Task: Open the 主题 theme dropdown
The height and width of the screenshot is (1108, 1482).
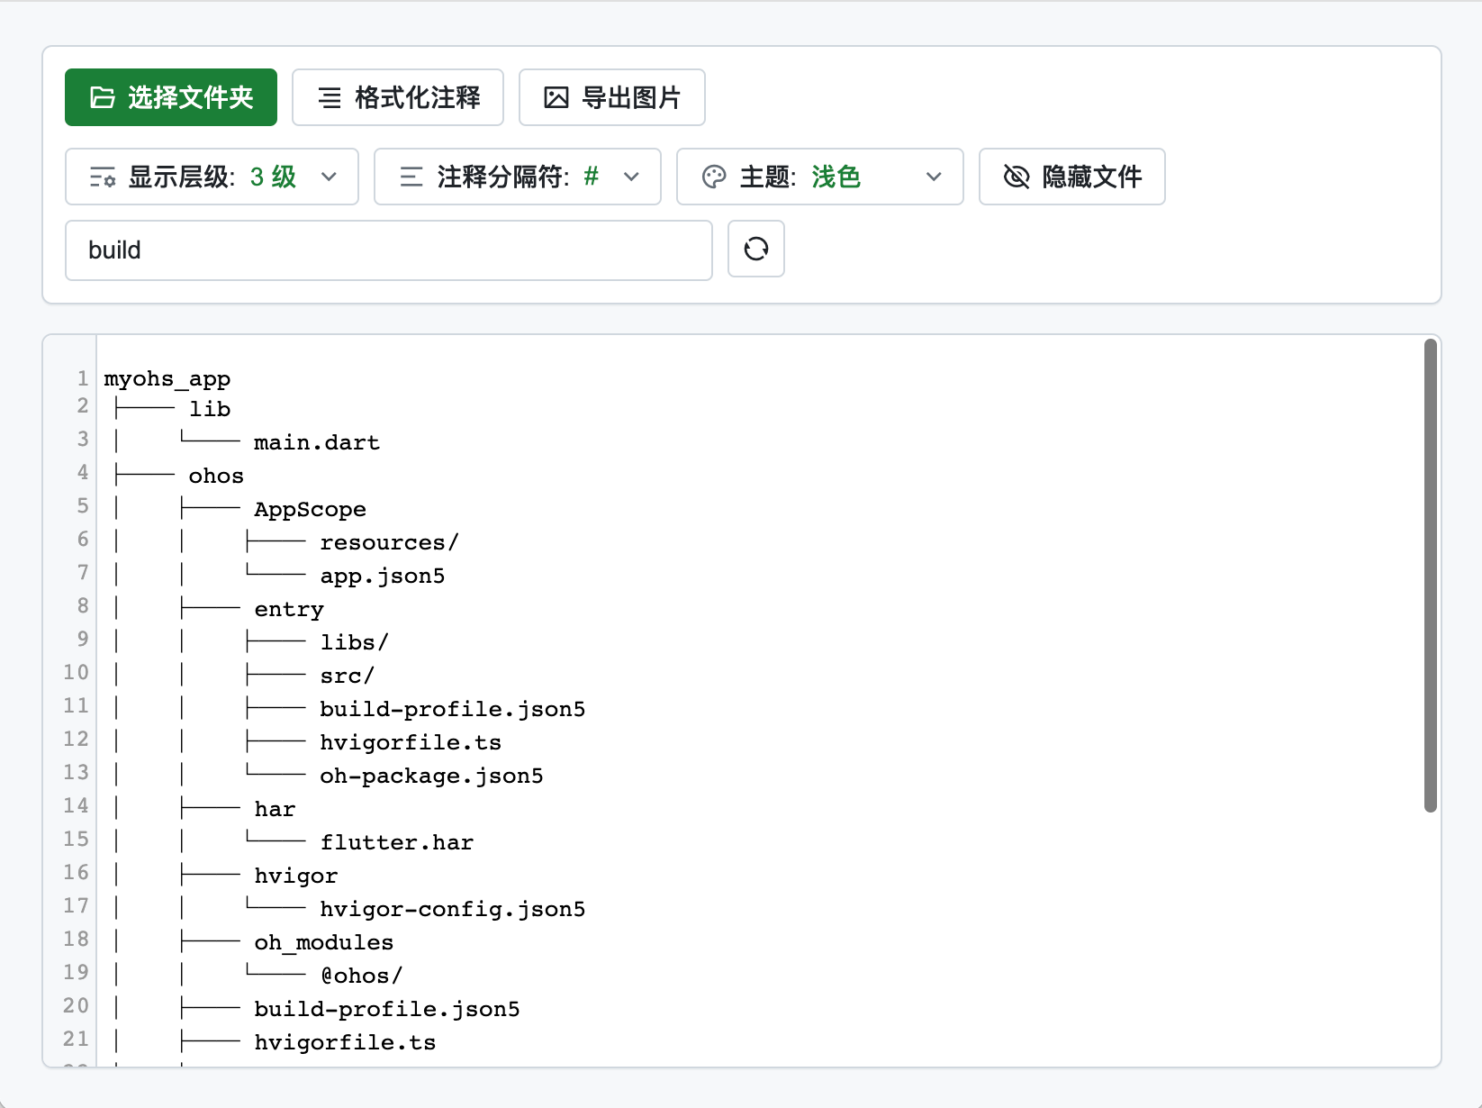Action: (820, 177)
